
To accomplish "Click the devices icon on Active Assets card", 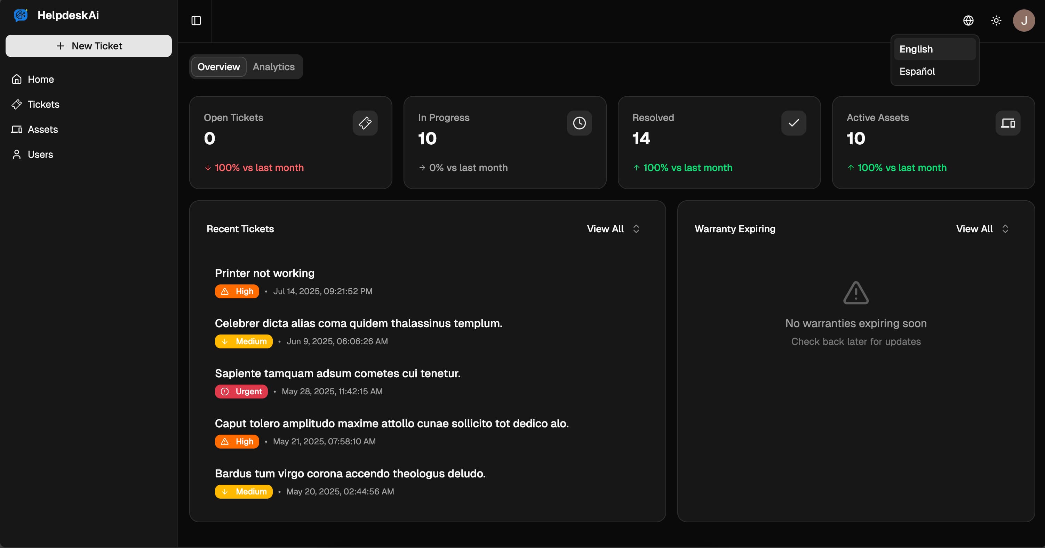I will coord(1008,123).
